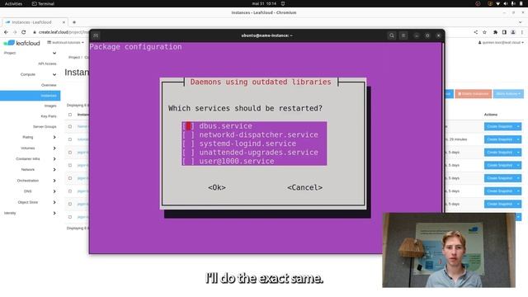Open the Wi-Fi network indicator
This screenshot has height=297, width=528.
coord(498,3)
